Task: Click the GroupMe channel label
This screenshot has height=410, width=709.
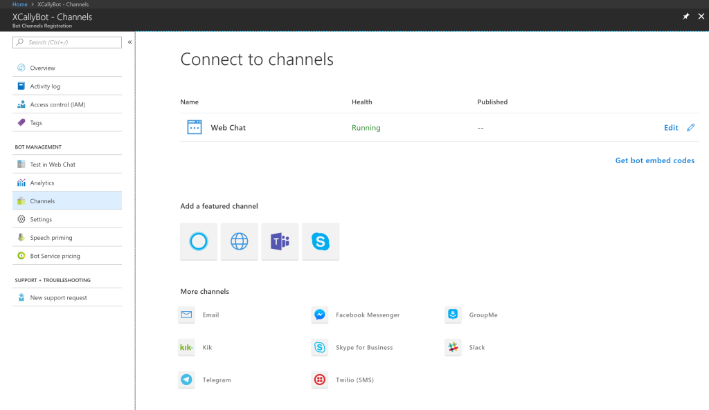Action: click(x=483, y=315)
